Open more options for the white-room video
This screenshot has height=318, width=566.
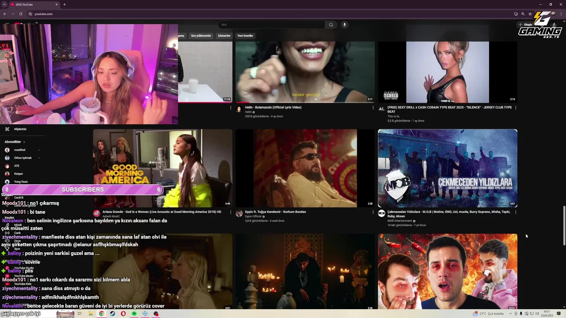click(230, 107)
